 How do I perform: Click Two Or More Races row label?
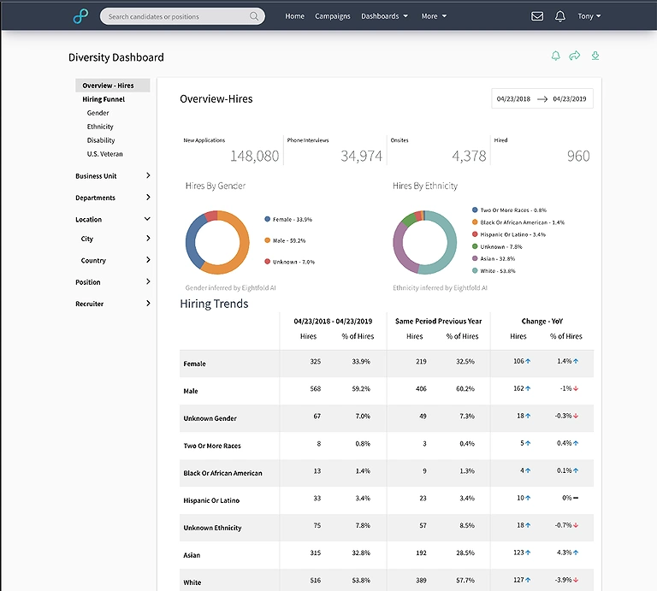click(212, 446)
